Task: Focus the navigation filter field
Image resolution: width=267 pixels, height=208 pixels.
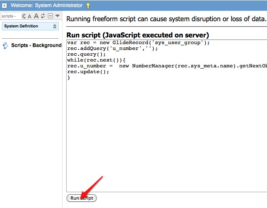Action: pos(11,16)
